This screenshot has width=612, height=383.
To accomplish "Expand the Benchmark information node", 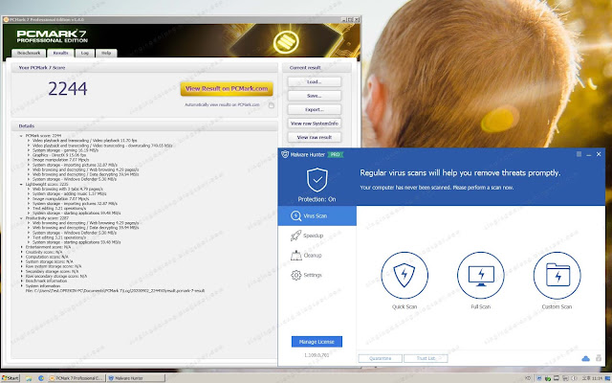I will [21, 281].
